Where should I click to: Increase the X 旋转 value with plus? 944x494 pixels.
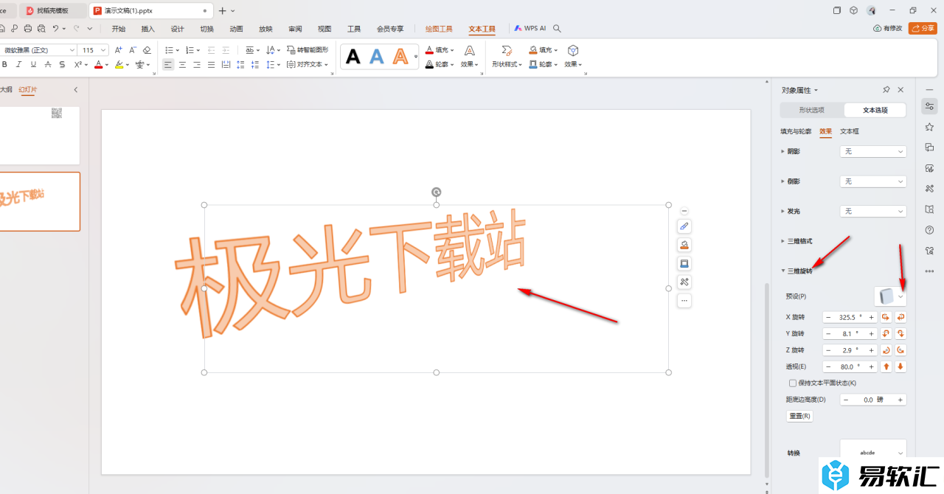point(871,317)
